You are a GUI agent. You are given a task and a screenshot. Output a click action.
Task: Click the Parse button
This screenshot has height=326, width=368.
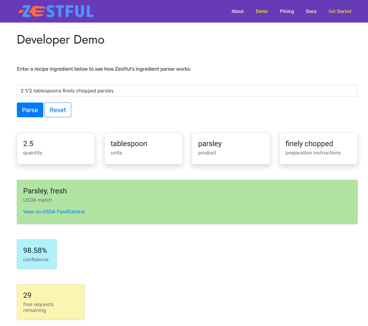(x=30, y=110)
